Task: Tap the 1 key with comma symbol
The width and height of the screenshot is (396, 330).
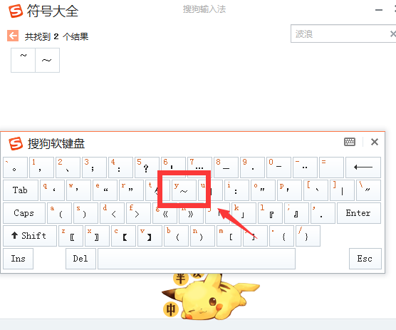Action: pyautogui.click(x=42, y=167)
